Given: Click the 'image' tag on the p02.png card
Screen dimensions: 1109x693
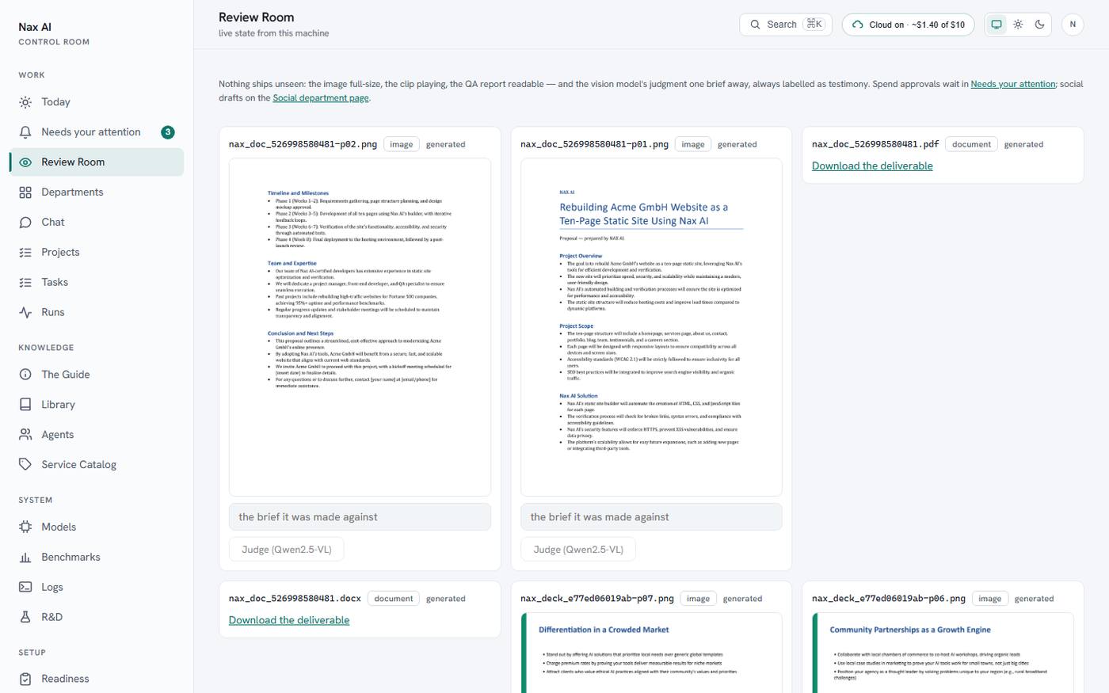Looking at the screenshot, I should pyautogui.click(x=402, y=145).
